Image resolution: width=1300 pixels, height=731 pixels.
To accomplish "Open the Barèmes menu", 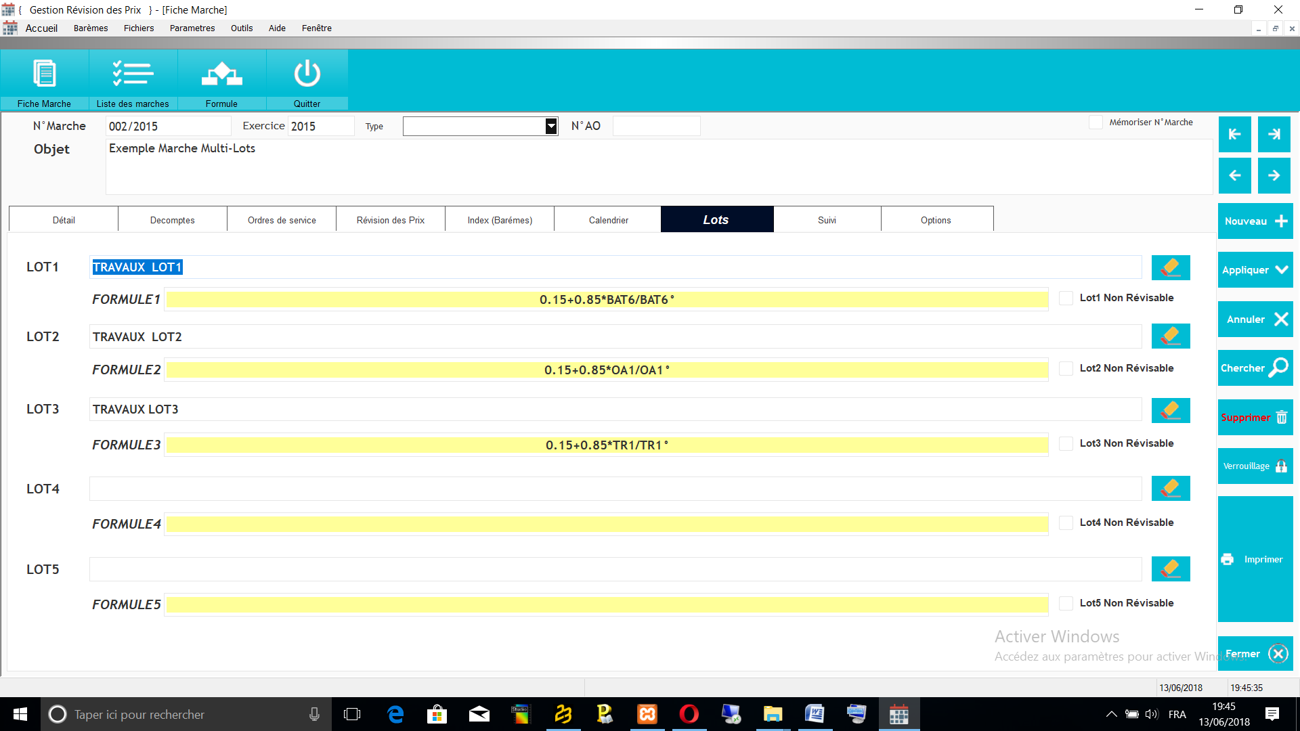I will [x=91, y=28].
